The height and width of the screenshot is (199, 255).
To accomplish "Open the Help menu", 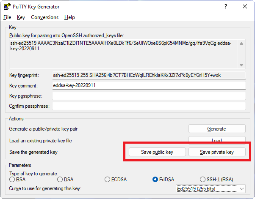I will pyautogui.click(x=69, y=17).
